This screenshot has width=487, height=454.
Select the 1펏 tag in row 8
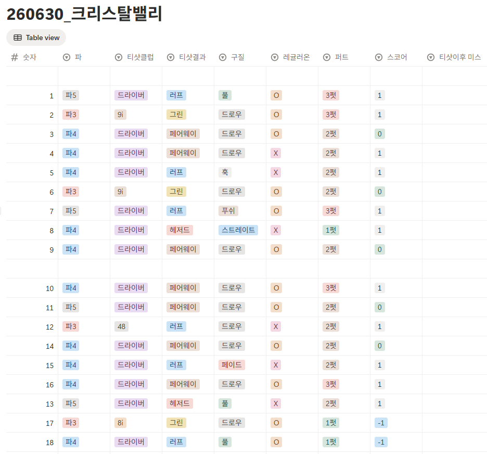pyautogui.click(x=331, y=230)
